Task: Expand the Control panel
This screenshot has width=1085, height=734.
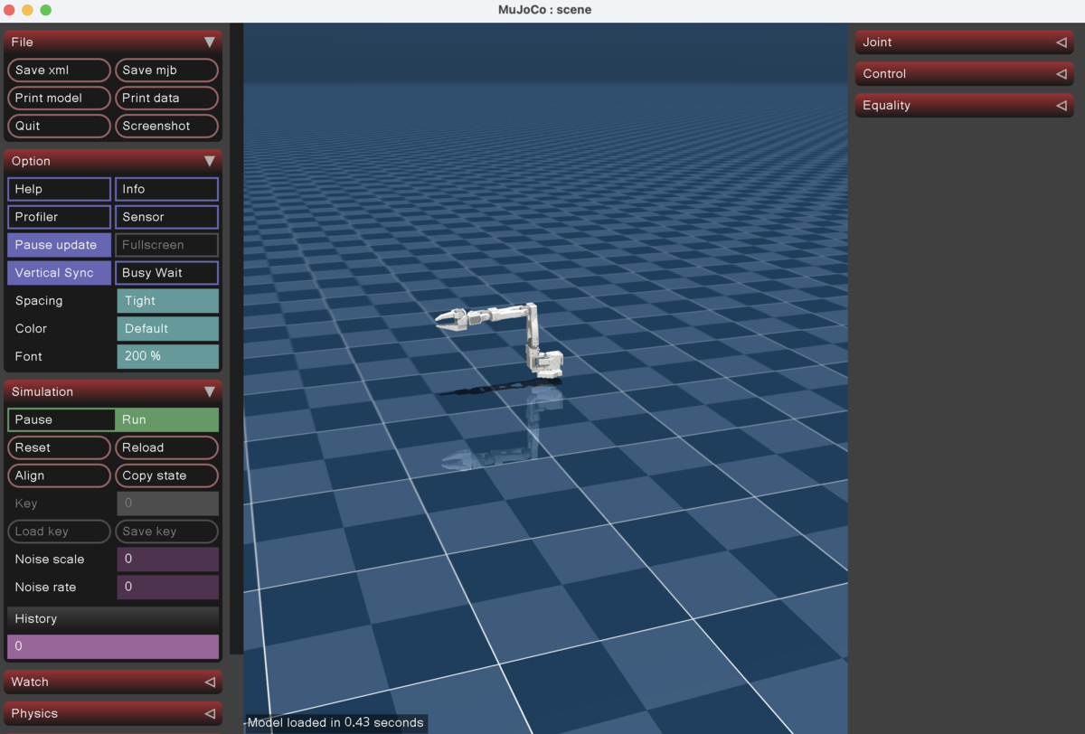Action: tap(965, 73)
